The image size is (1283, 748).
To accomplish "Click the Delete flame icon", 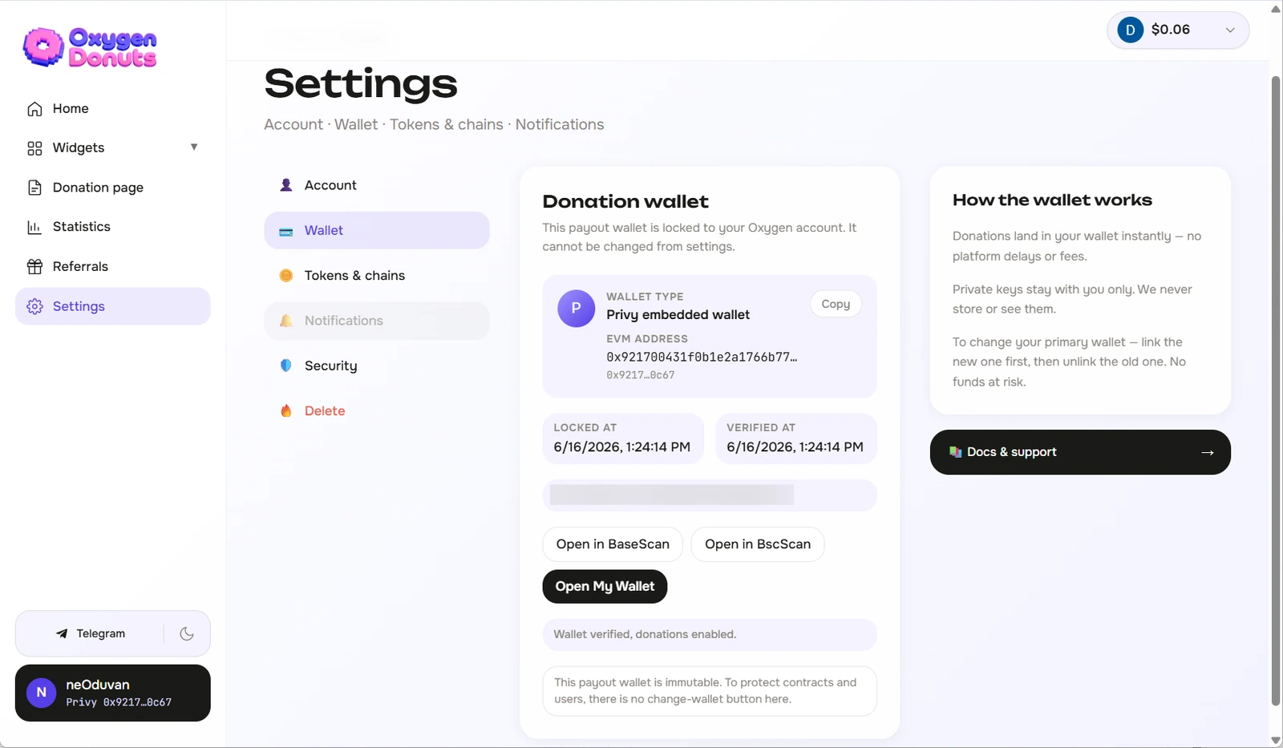I will [286, 410].
